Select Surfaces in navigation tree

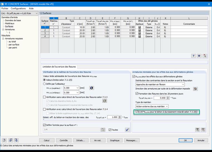click(x=9, y=26)
